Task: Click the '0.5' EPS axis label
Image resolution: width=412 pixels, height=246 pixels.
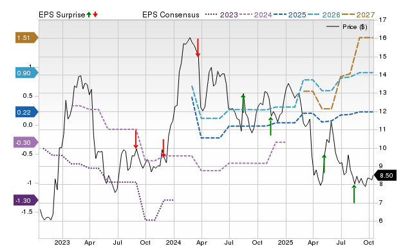Action: (x=28, y=96)
